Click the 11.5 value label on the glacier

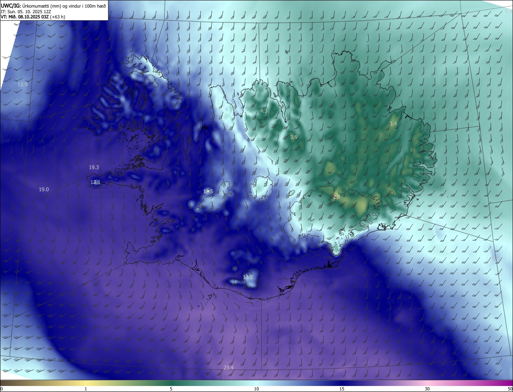coord(248,277)
